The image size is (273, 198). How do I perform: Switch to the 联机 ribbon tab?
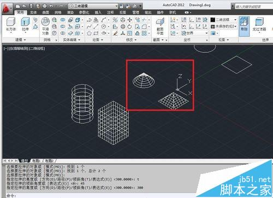click(x=173, y=13)
